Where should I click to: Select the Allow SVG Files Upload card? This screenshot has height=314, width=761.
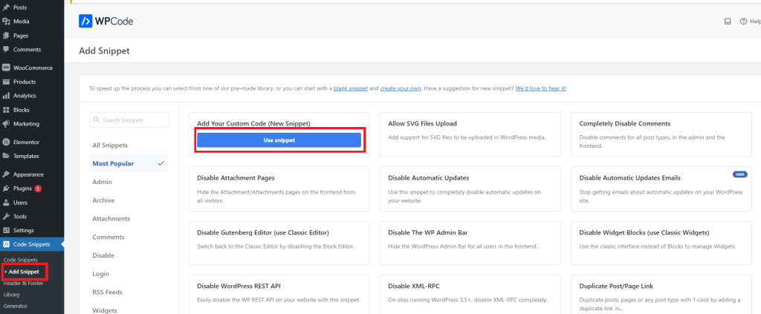tap(469, 135)
